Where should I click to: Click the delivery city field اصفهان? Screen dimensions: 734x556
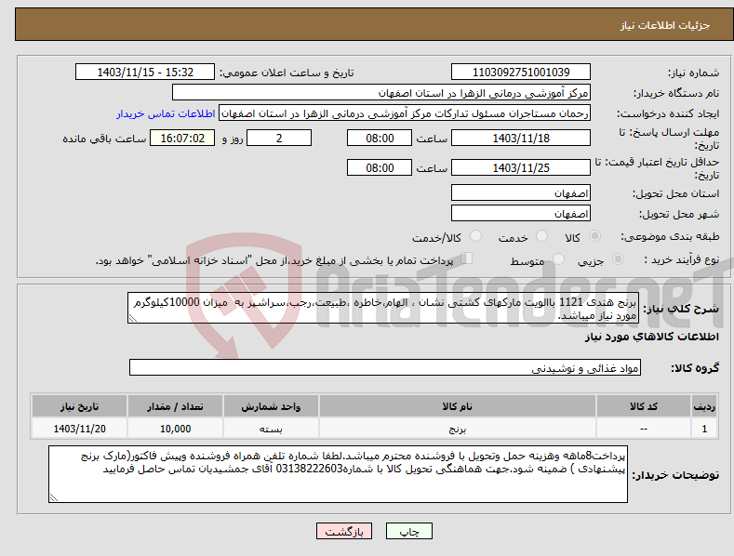click(521, 214)
